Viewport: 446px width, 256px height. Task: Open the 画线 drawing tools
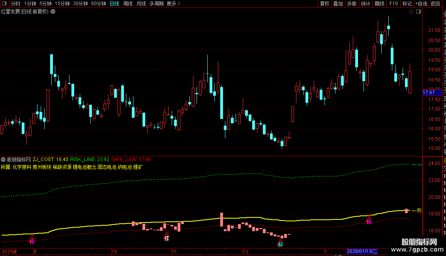click(x=379, y=4)
